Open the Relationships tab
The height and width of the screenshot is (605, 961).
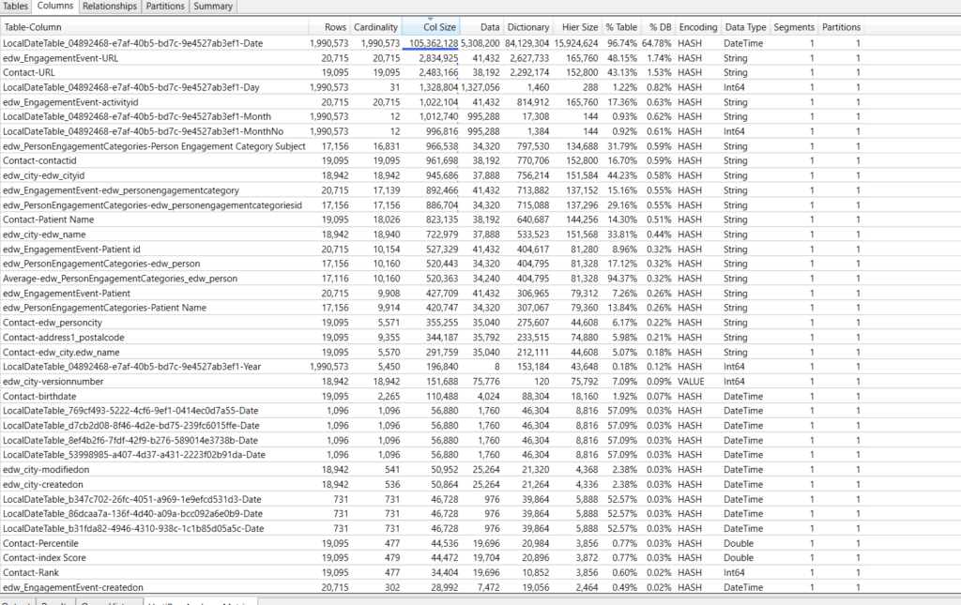tap(110, 7)
